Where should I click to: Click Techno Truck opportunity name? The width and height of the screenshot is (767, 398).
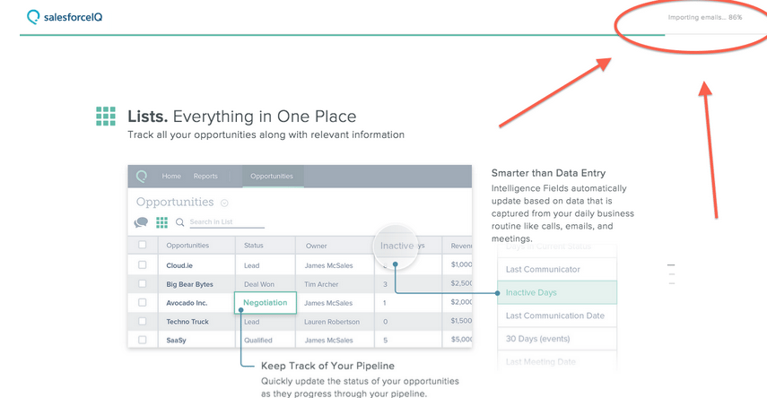187,322
